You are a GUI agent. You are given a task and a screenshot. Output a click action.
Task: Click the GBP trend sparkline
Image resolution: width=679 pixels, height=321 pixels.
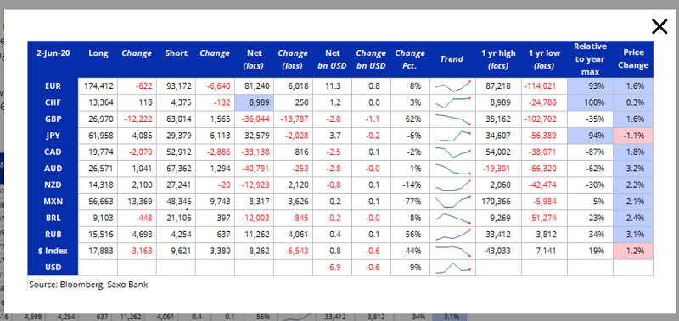(453, 119)
